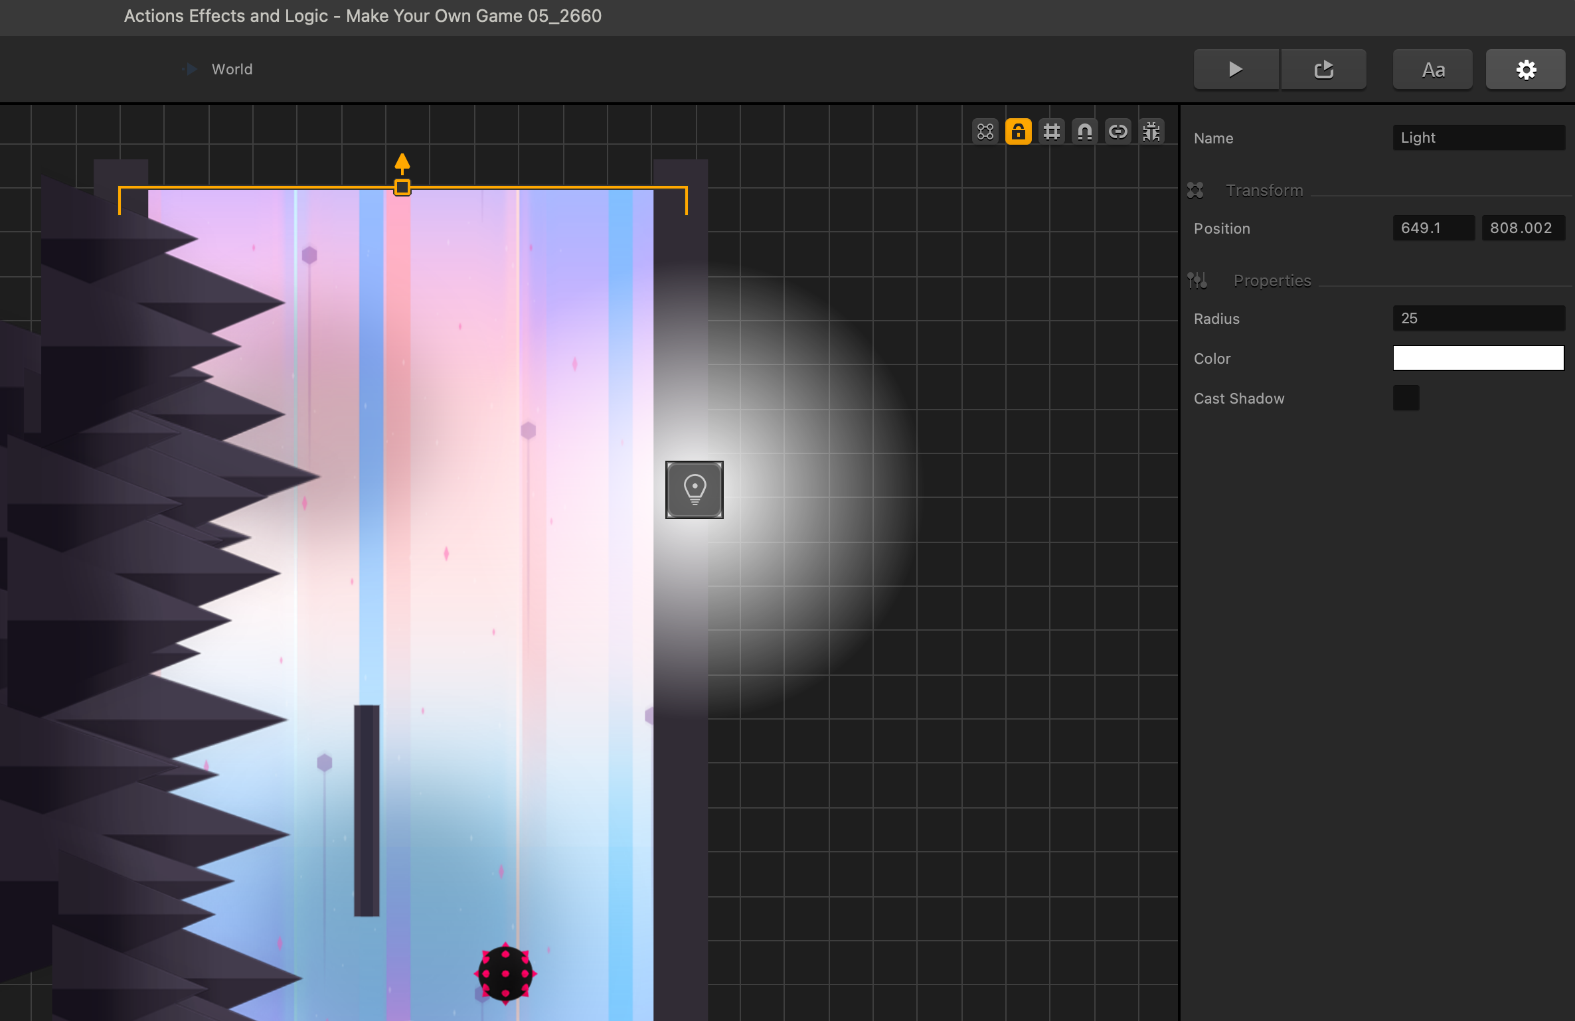Edit Position X value 649.1
Image resolution: width=1575 pixels, height=1021 pixels.
point(1434,228)
